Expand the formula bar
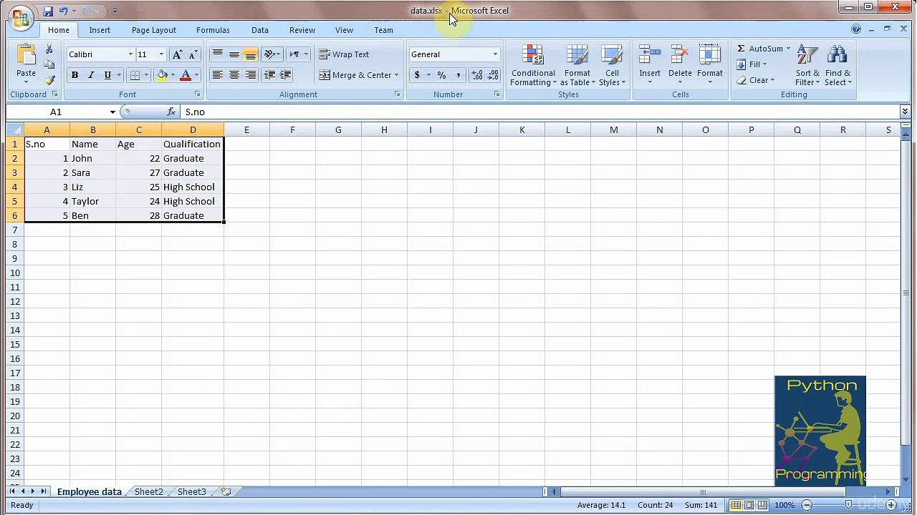 (x=905, y=112)
